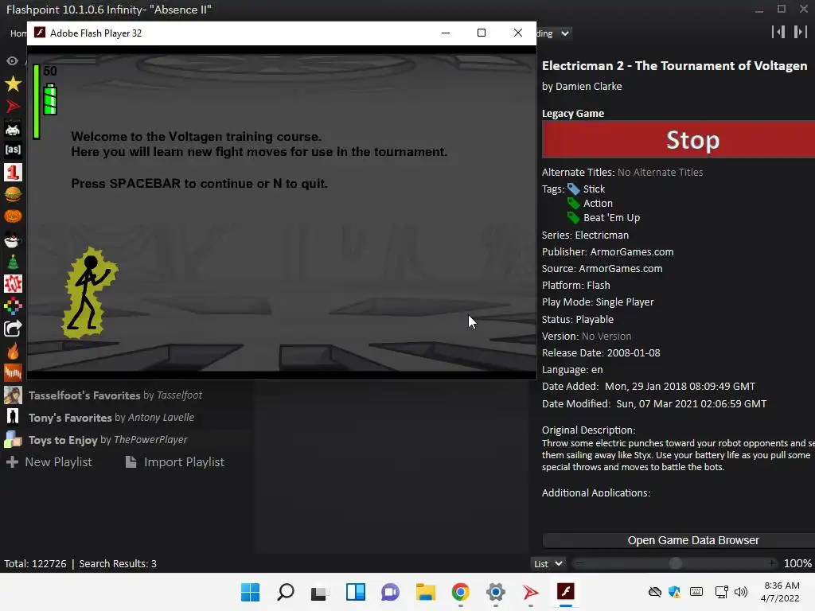
Task: Click the Publisher ArmorGames.com text
Action: point(607,251)
